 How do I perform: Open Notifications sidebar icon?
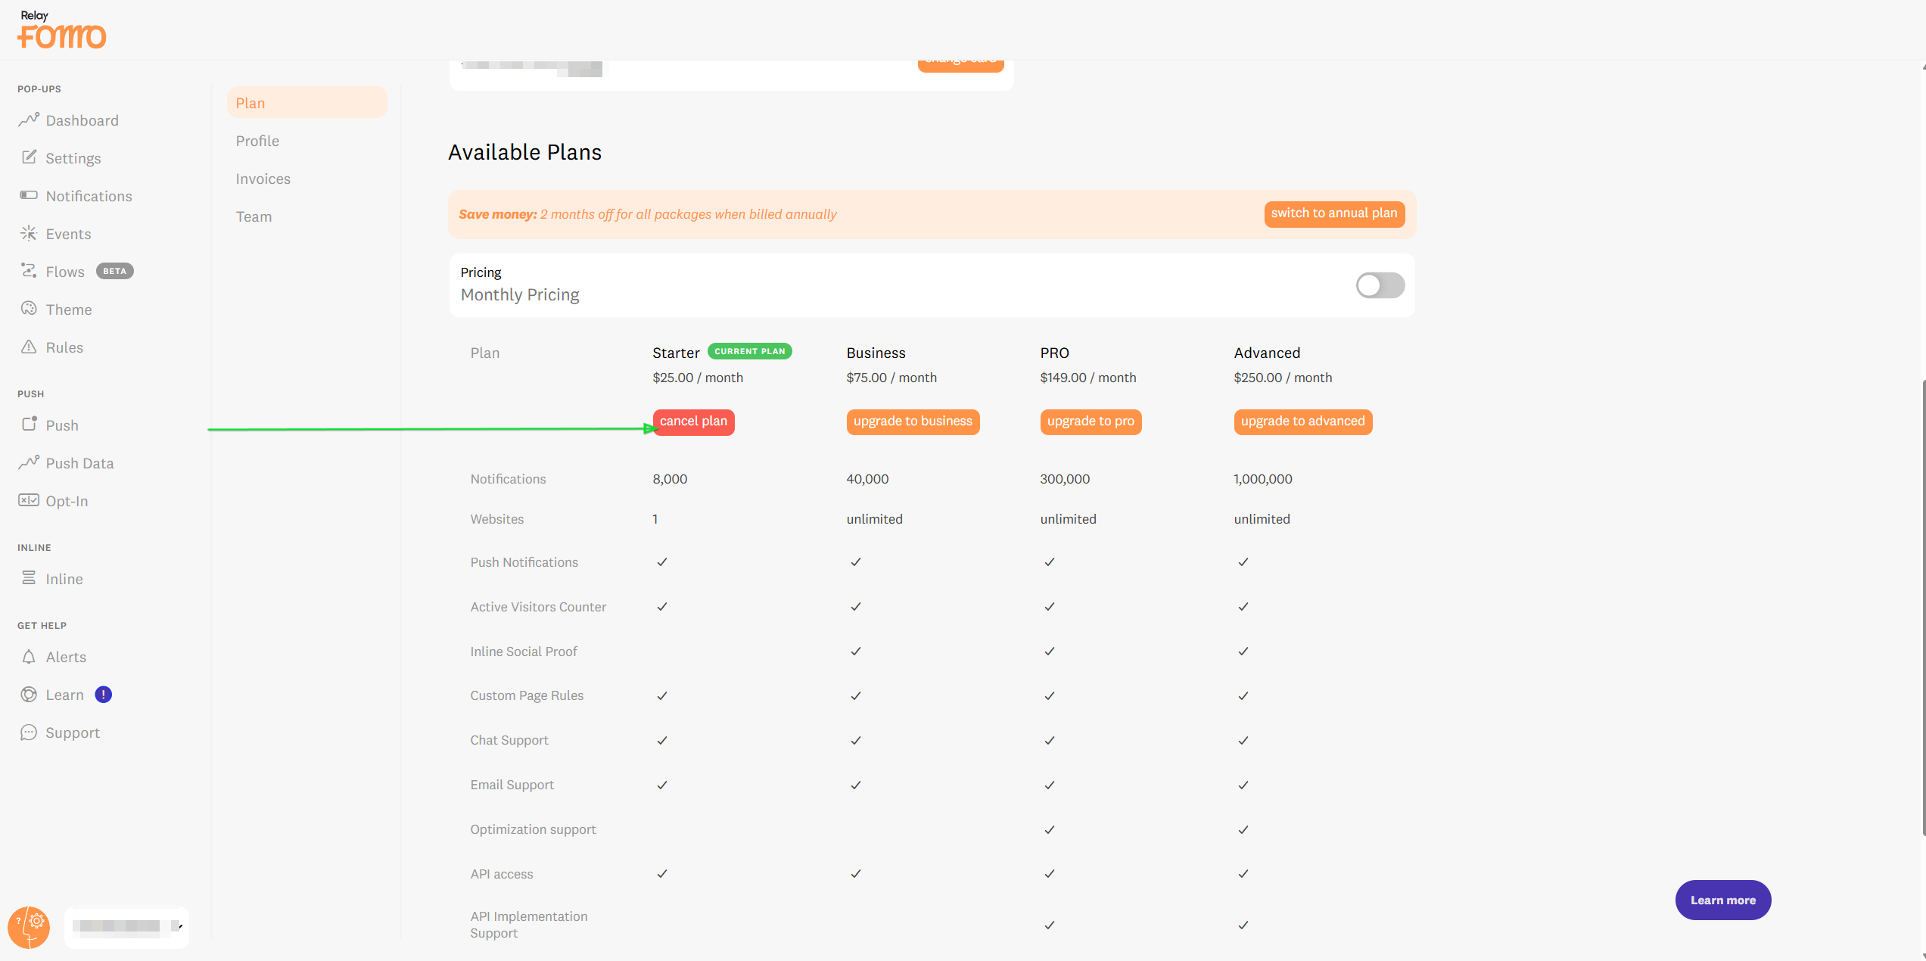[29, 195]
